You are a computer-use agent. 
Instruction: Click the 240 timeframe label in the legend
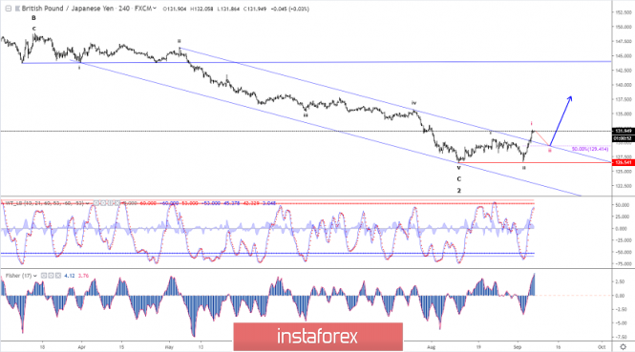tap(124, 9)
